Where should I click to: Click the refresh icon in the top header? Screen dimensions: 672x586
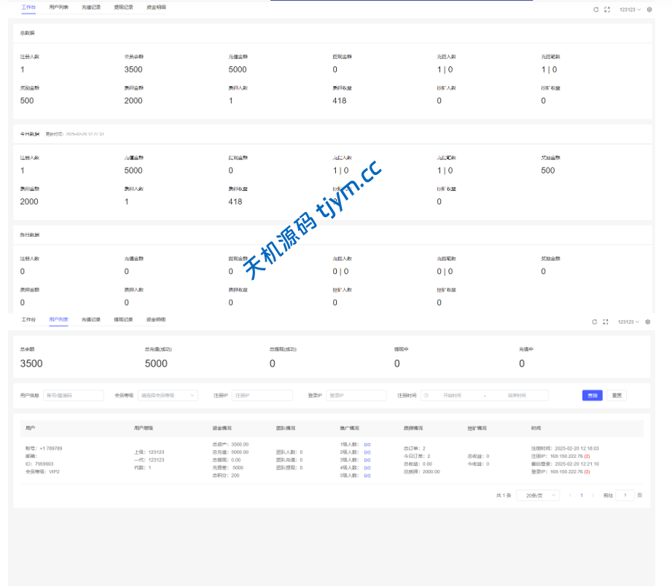[x=595, y=9]
